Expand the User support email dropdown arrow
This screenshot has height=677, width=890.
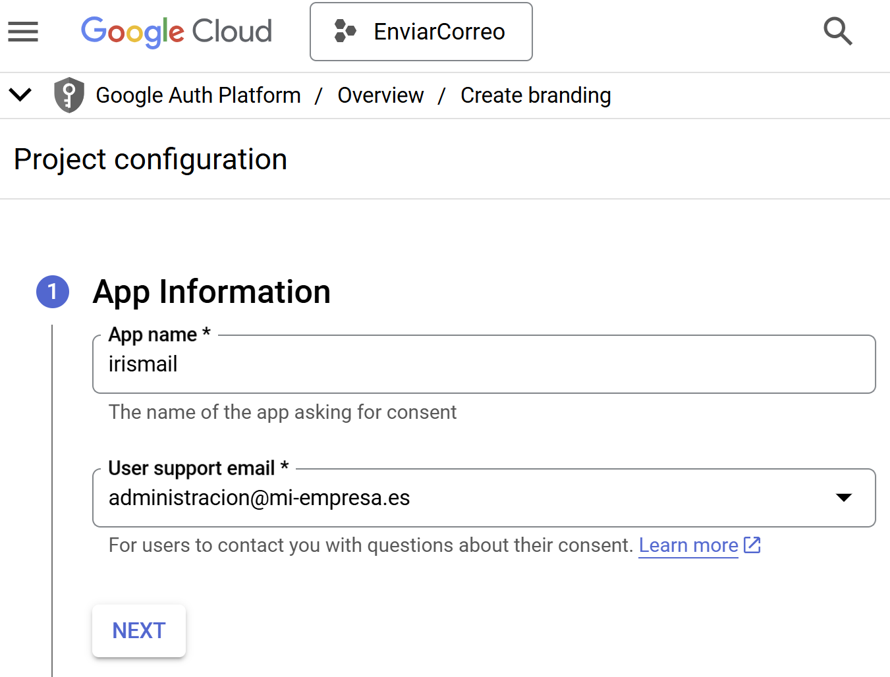843,498
